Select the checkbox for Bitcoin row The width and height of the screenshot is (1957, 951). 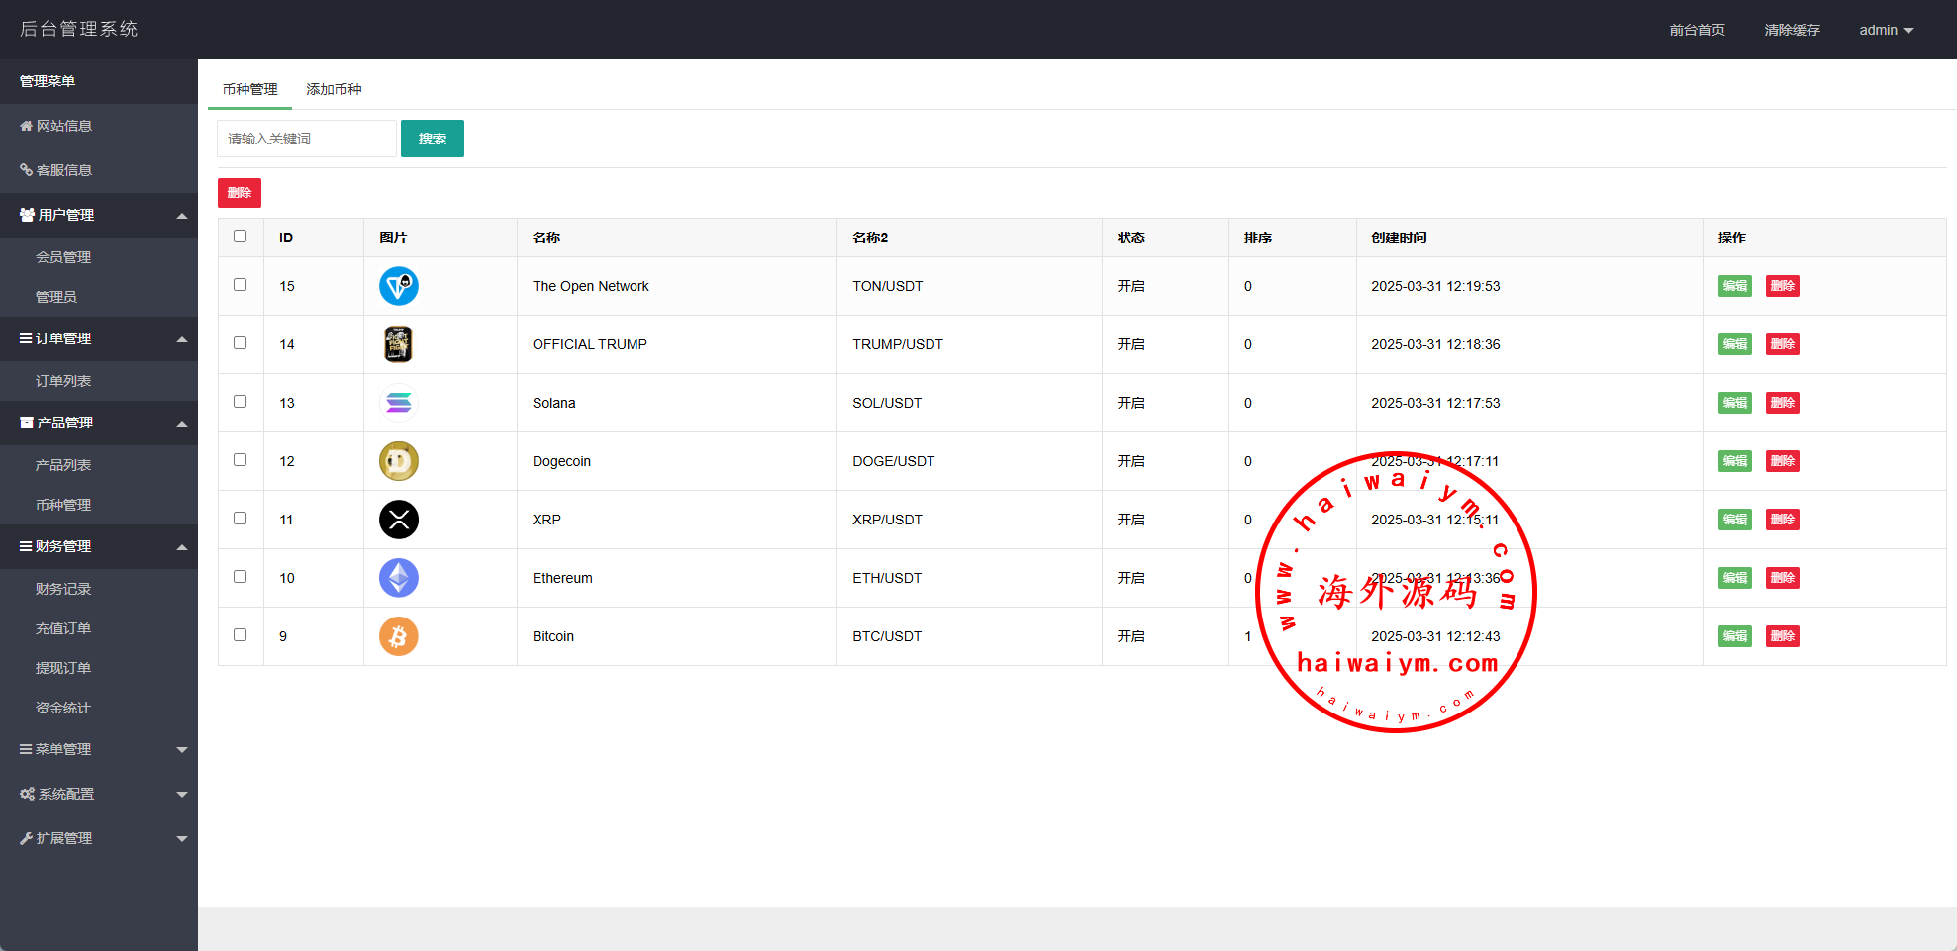240,635
